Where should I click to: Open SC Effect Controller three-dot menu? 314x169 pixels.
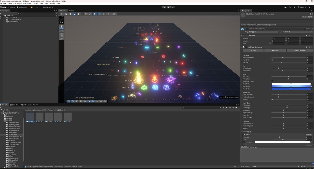click(312, 47)
